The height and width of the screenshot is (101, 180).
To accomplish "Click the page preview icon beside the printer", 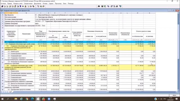I will click(x=114, y=6).
